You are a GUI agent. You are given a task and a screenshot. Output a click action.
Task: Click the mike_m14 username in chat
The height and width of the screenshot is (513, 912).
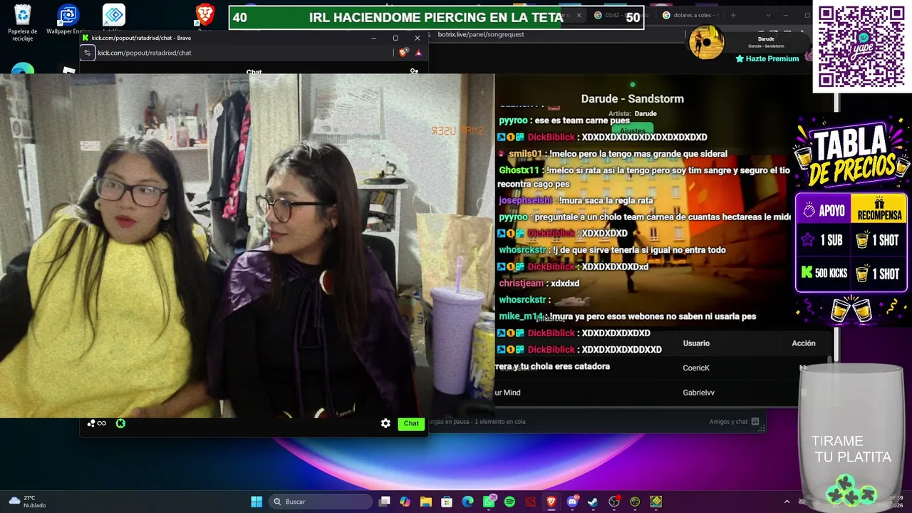pos(521,316)
